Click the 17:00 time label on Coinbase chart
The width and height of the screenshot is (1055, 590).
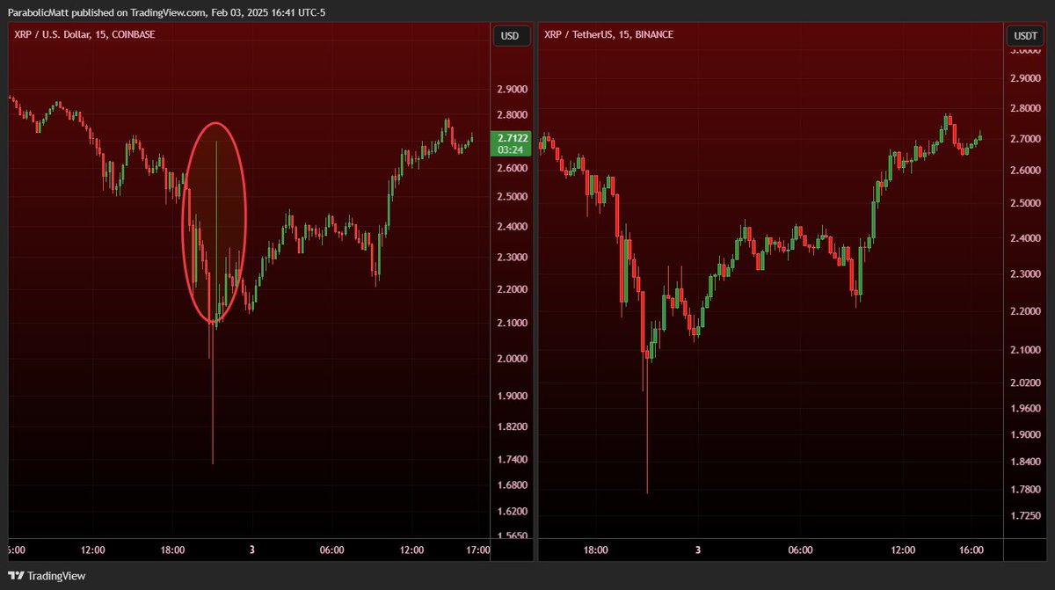pyautogui.click(x=477, y=550)
